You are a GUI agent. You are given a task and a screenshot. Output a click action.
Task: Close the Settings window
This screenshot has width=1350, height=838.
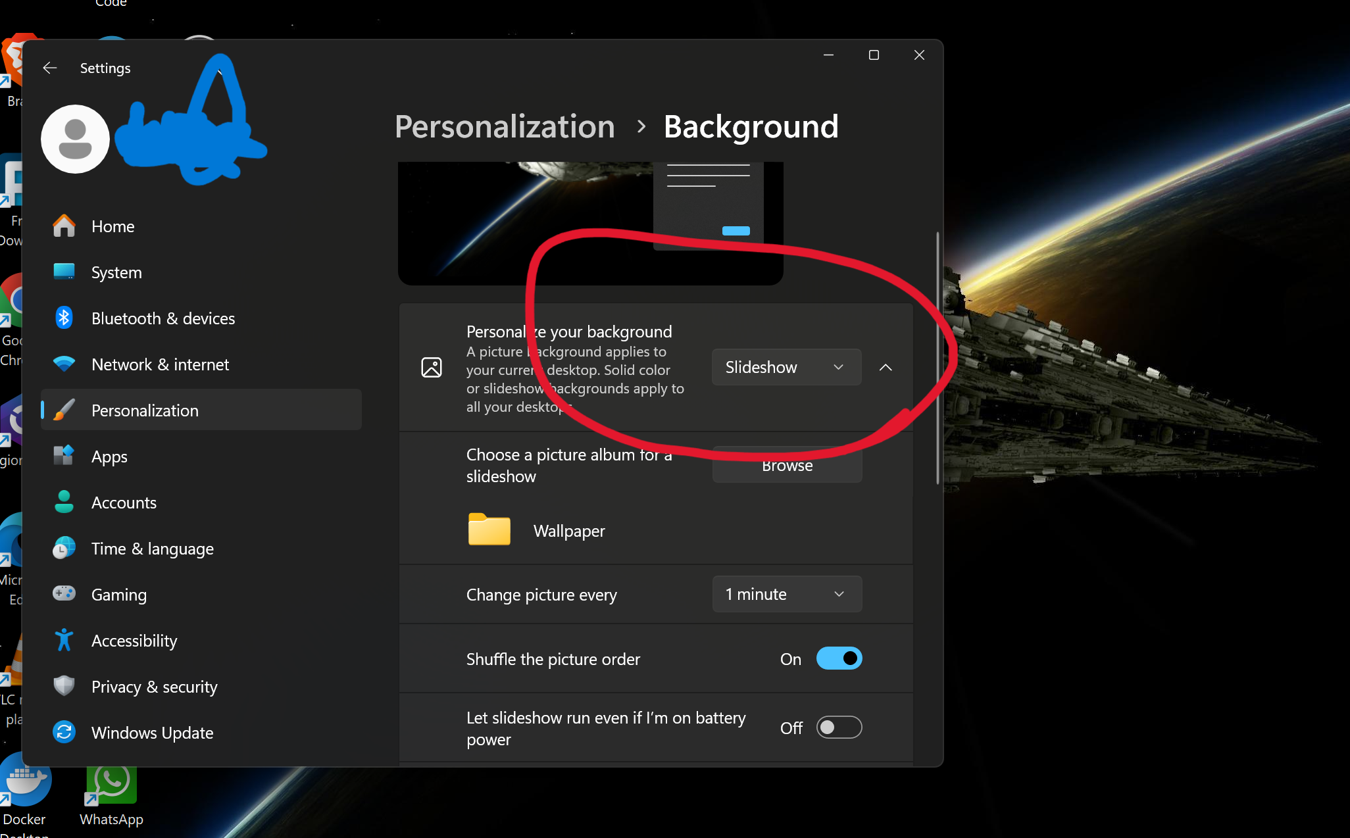tap(919, 55)
